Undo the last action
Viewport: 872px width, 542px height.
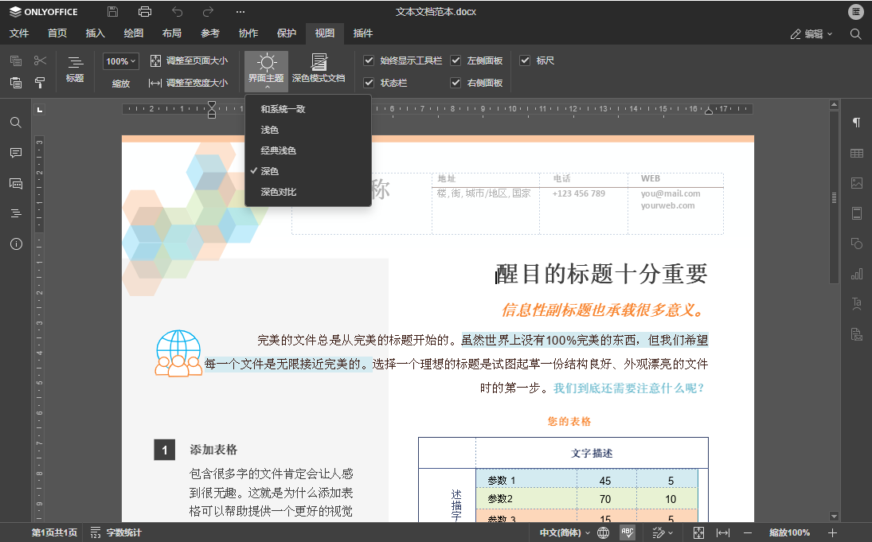click(x=177, y=12)
